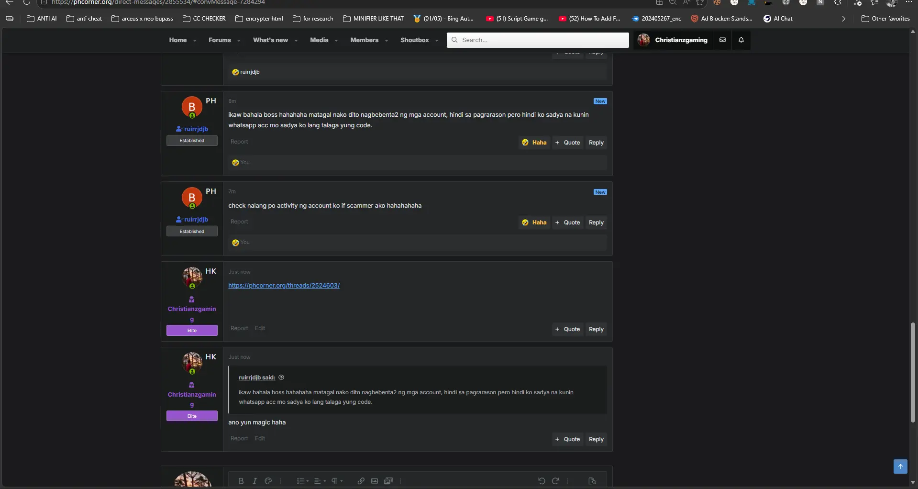This screenshot has width=918, height=489.
Task: Open the MINIFIER LIKE THAT bookmarks folder
Action: [x=373, y=19]
